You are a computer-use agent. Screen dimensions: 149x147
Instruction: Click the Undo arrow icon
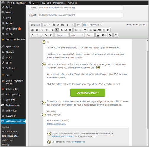[68, 25]
